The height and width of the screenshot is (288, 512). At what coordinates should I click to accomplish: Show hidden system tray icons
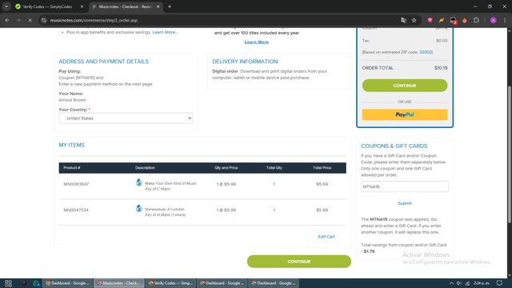coord(451,283)
